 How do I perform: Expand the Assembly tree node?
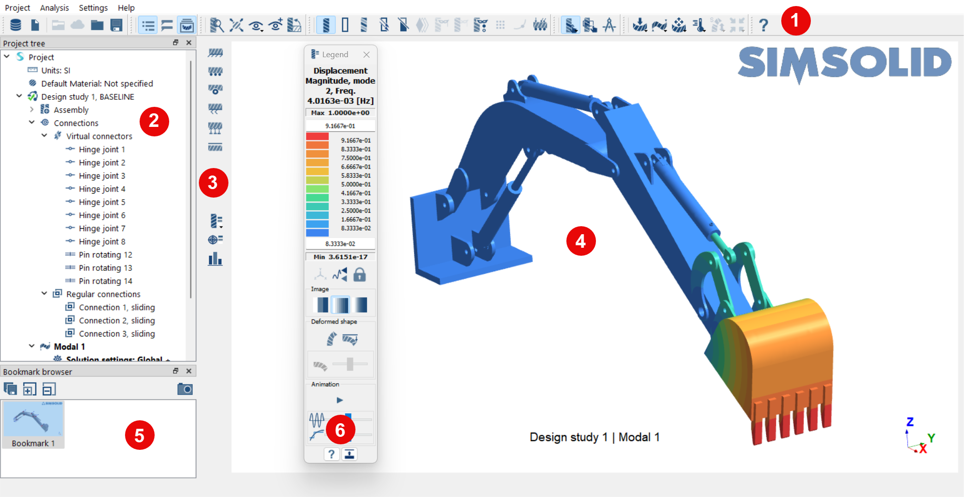(x=32, y=110)
